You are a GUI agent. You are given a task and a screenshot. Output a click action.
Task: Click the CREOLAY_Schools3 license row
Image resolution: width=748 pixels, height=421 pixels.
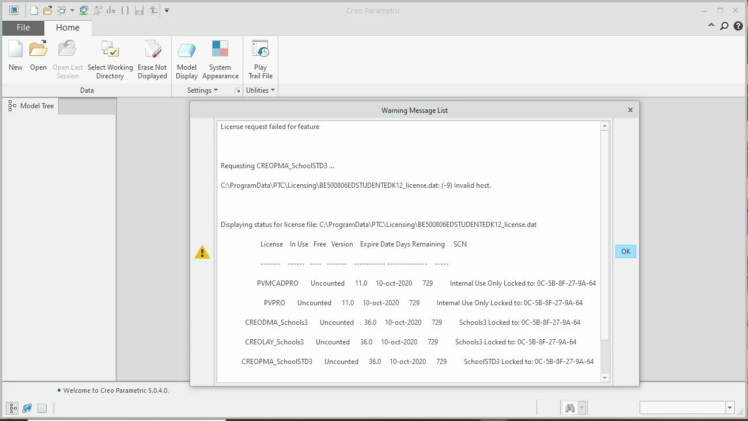coord(410,342)
